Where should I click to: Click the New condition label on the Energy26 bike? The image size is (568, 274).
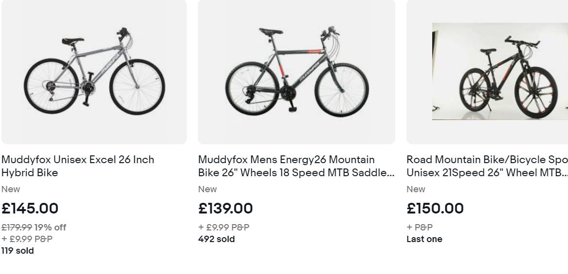tap(208, 189)
